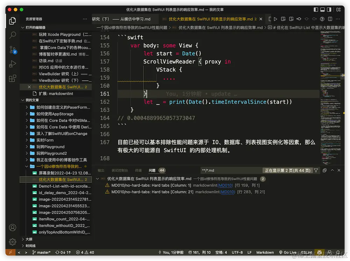Open the Manage gear icon
This screenshot has width=350, height=261.
(x=13, y=242)
